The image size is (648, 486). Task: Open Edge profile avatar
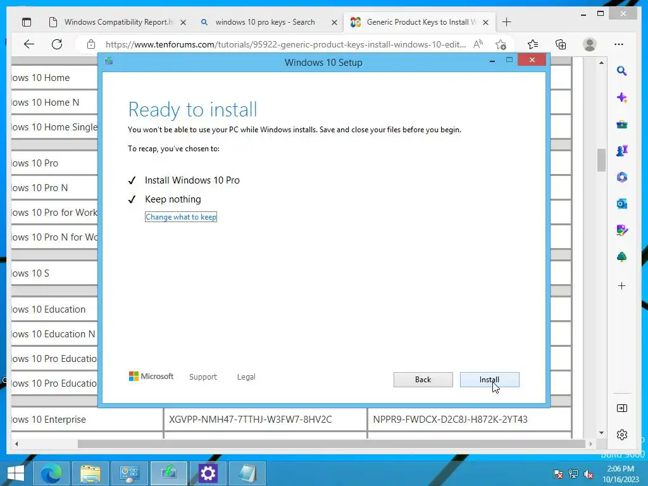590,44
